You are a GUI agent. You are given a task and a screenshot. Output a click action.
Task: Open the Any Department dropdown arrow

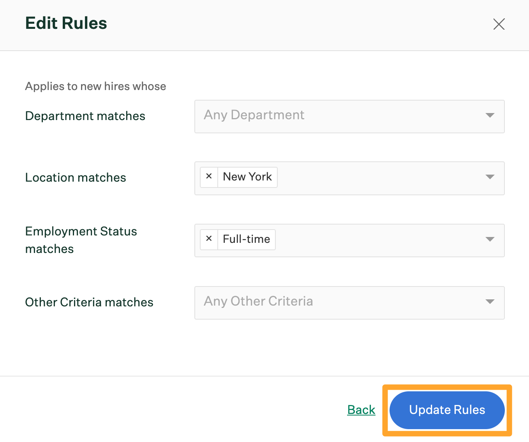pos(490,115)
